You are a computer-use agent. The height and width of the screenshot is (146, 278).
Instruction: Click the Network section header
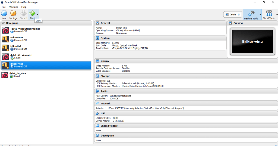coord(106,104)
